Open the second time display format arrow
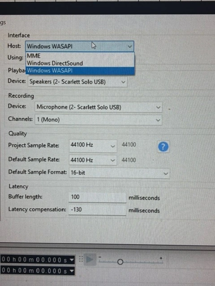Screen dimensions: 215x286 pos(72,271)
